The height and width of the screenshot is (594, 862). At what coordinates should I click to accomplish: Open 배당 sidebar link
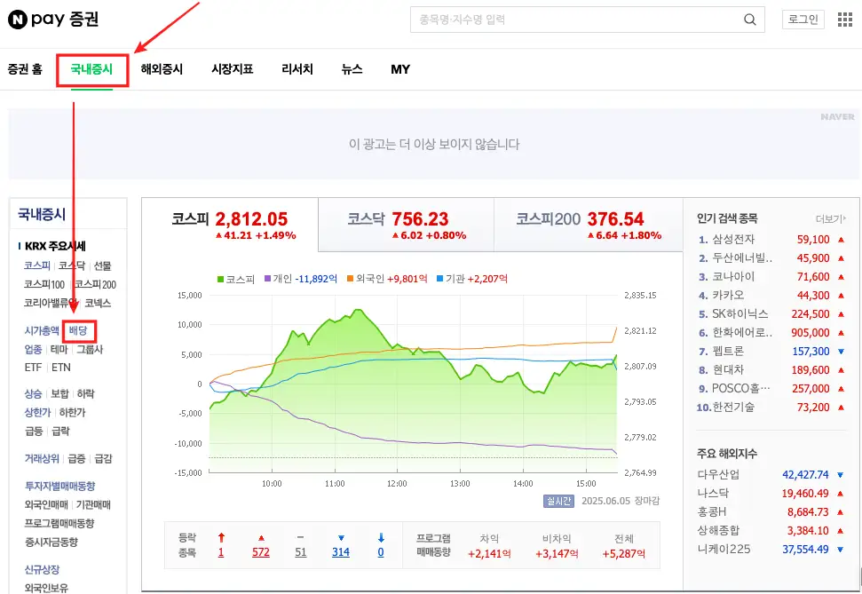click(78, 330)
